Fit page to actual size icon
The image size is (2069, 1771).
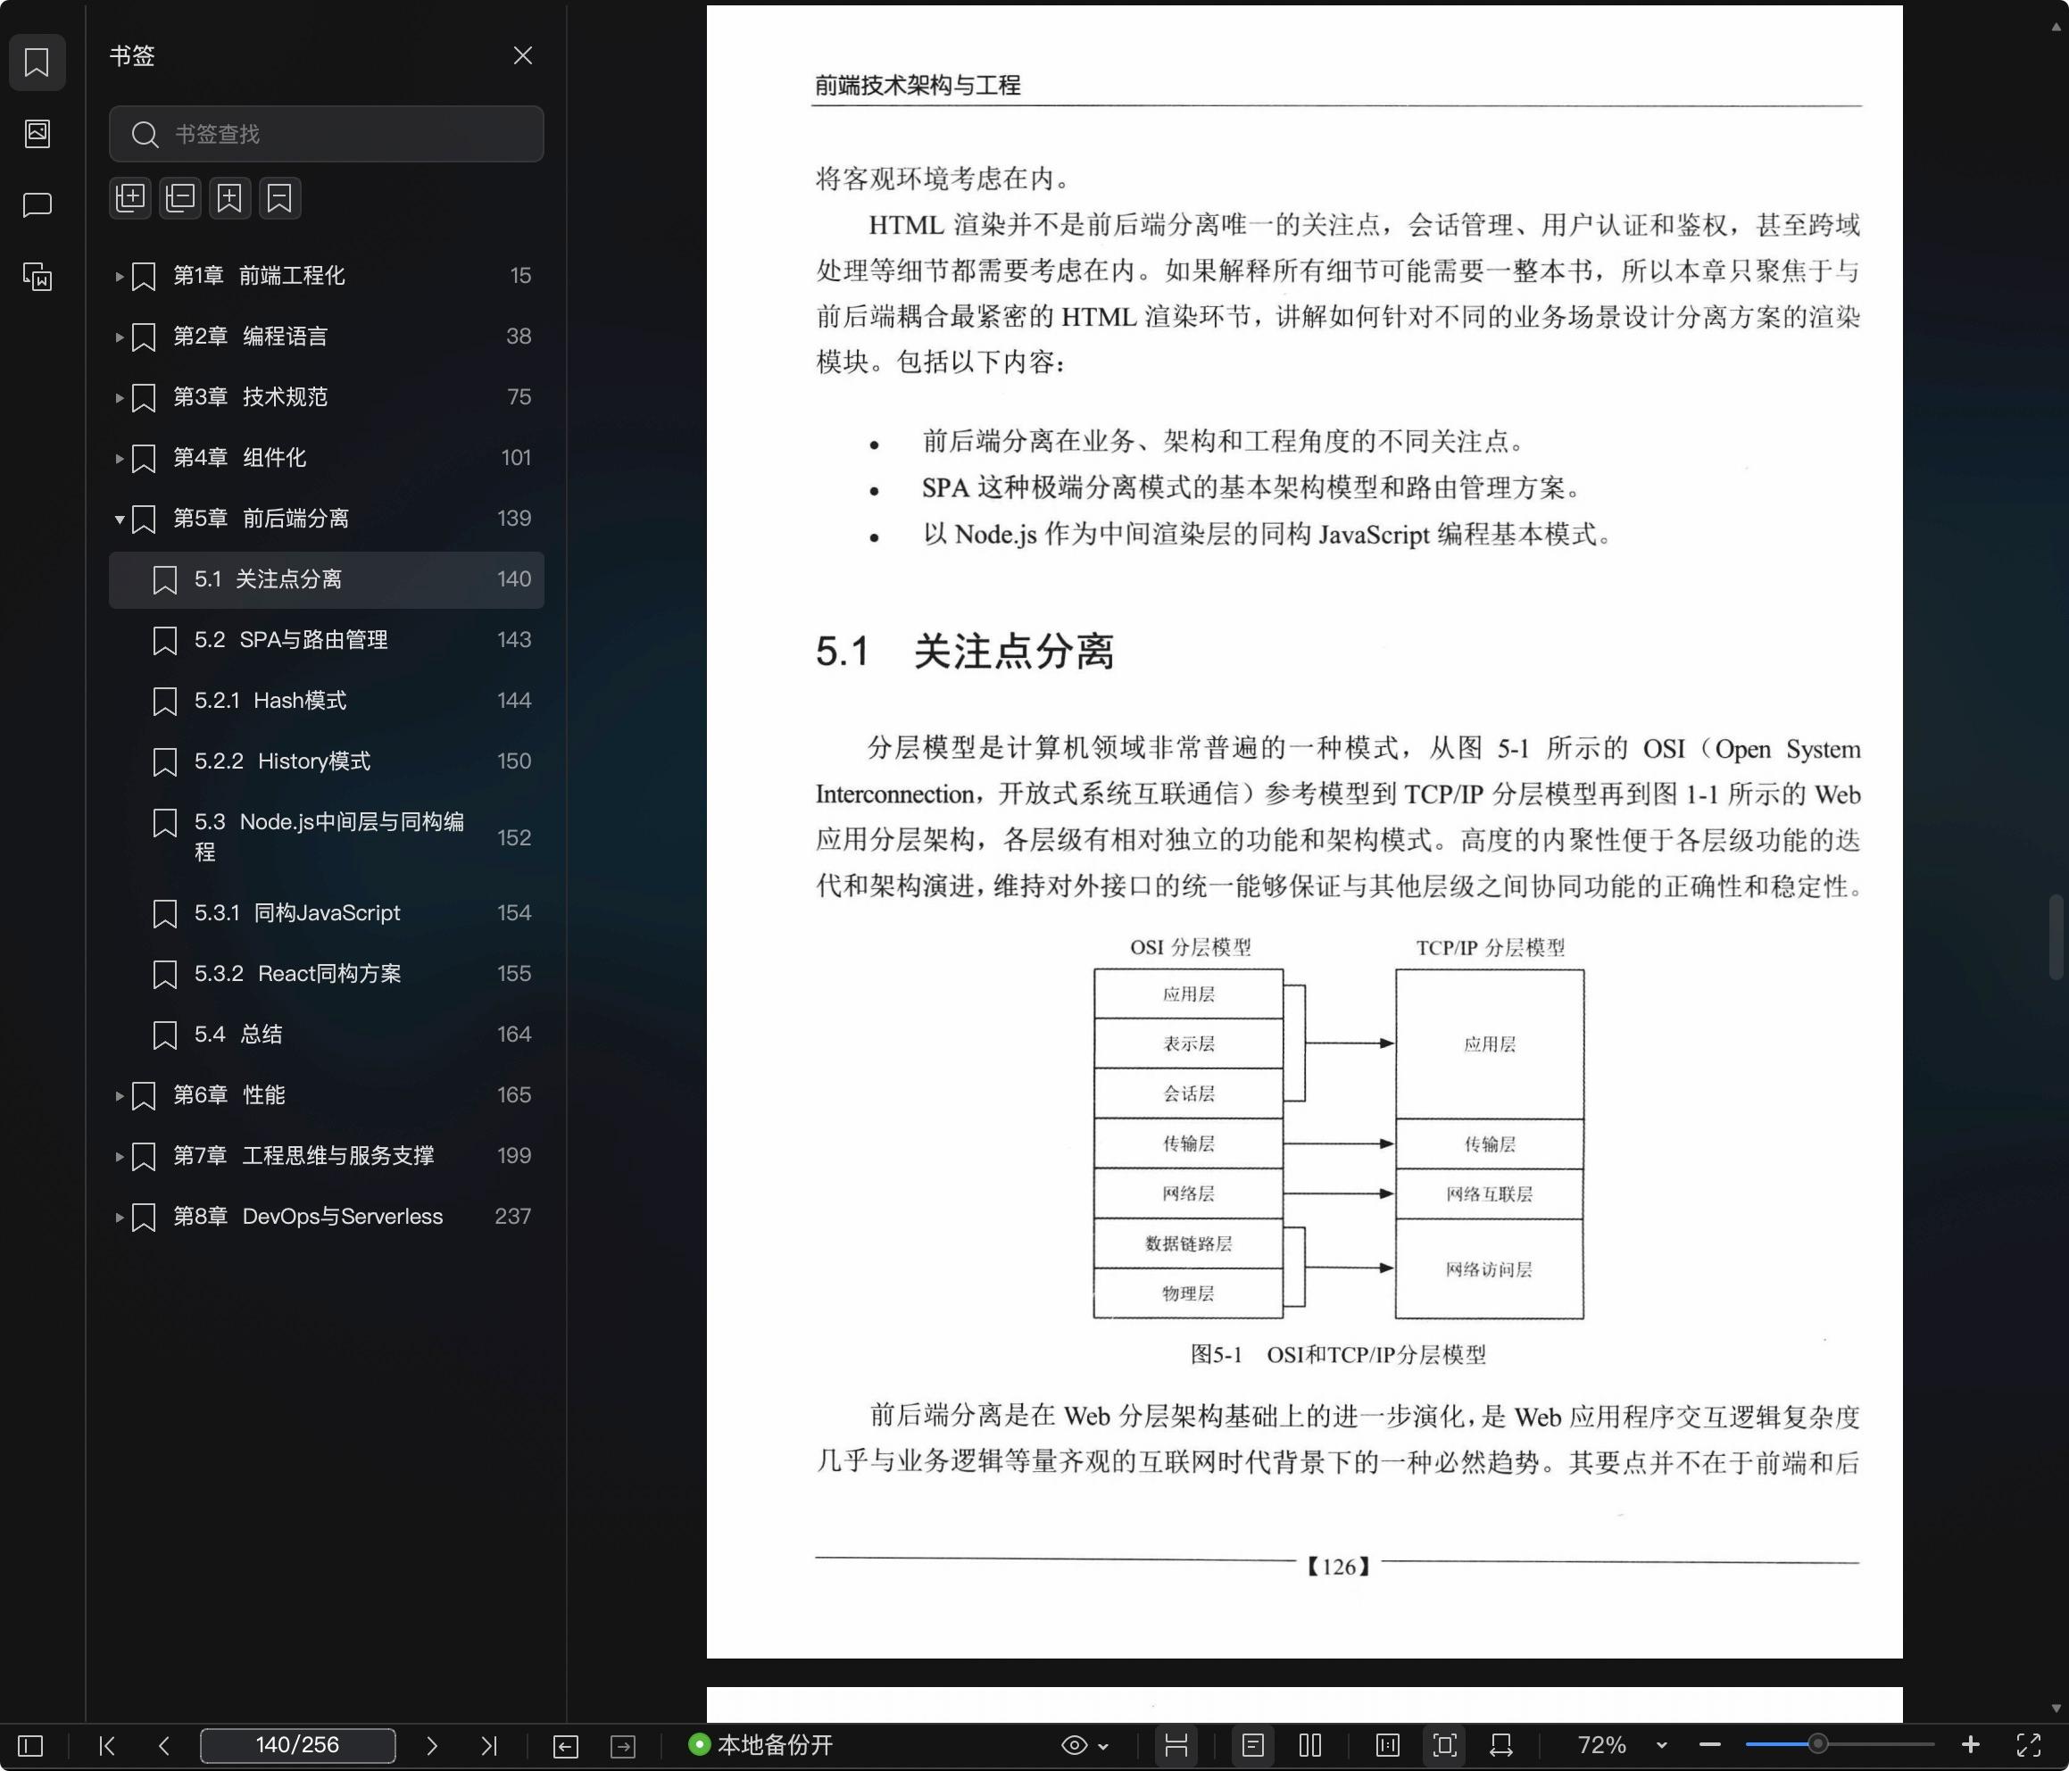point(1388,1745)
